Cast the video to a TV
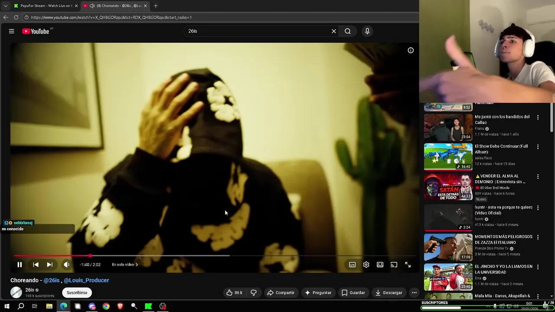This screenshot has width=555, height=312. point(394,265)
